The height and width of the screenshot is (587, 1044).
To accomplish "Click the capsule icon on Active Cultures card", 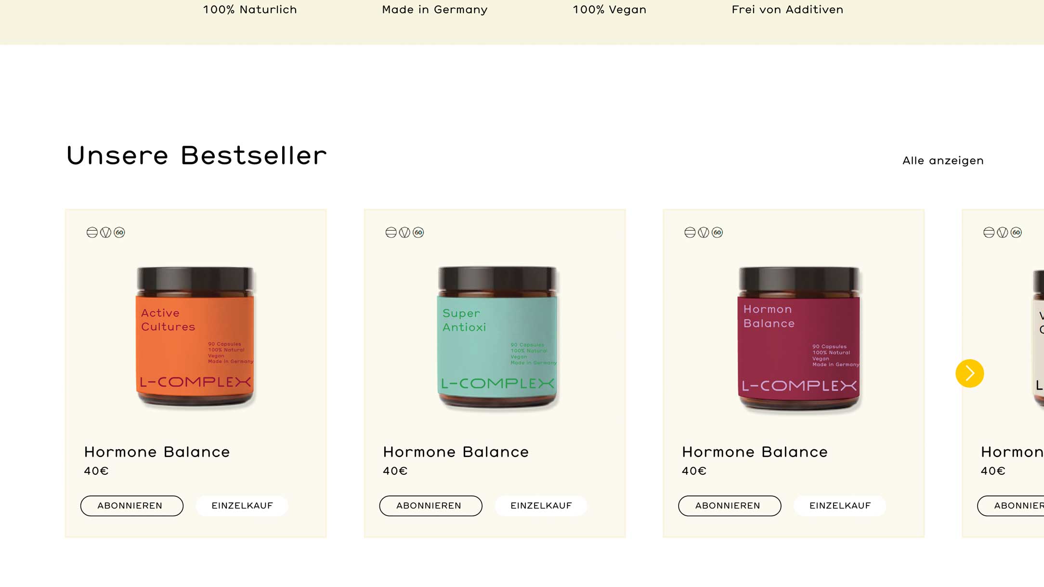I will pos(92,233).
